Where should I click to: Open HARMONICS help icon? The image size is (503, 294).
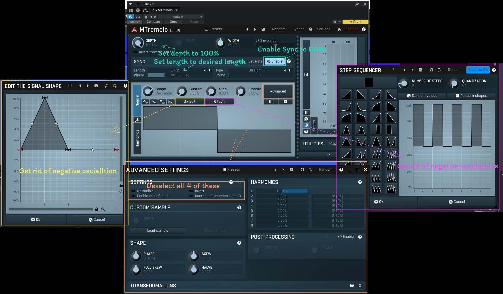360,182
